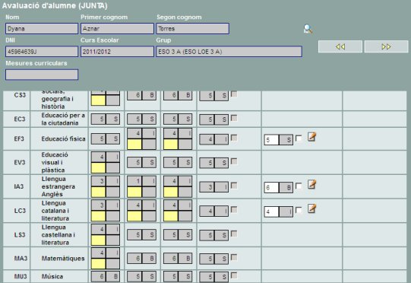Click the subject name Llengua castellana i literatura
The height and width of the screenshot is (283, 411).
(58, 235)
